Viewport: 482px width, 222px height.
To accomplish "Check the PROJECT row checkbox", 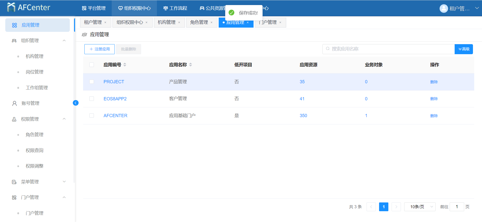I will point(92,82).
